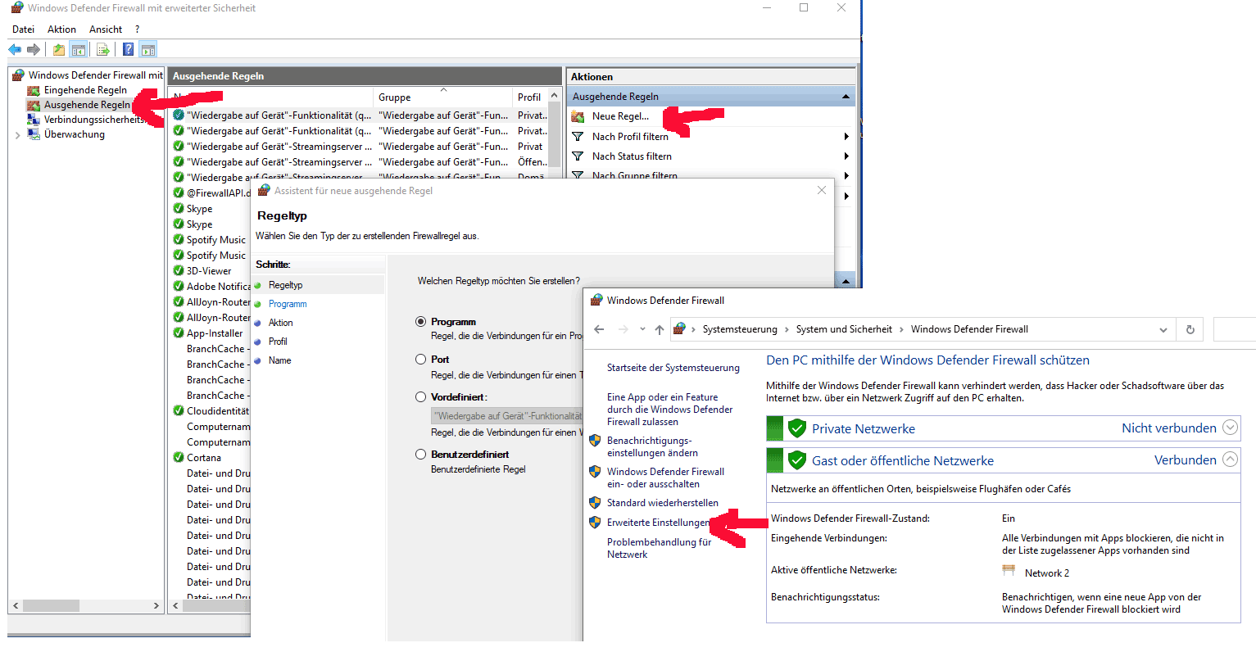Click the blue Back arrow in MMC toolbar
Image resolution: width=1256 pixels, height=661 pixels.
(15, 50)
